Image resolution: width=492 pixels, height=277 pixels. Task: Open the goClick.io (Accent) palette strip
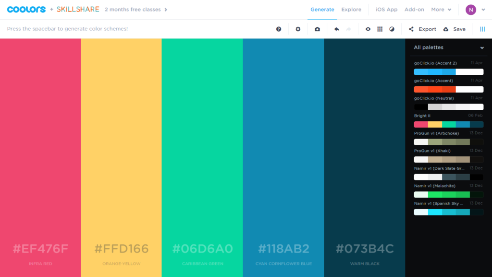pos(449,89)
